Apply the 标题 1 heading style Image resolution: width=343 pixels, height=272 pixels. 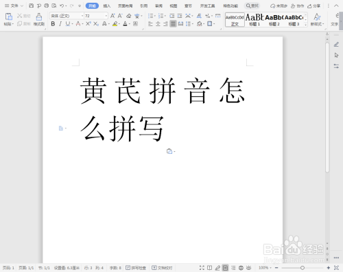[x=255, y=20]
